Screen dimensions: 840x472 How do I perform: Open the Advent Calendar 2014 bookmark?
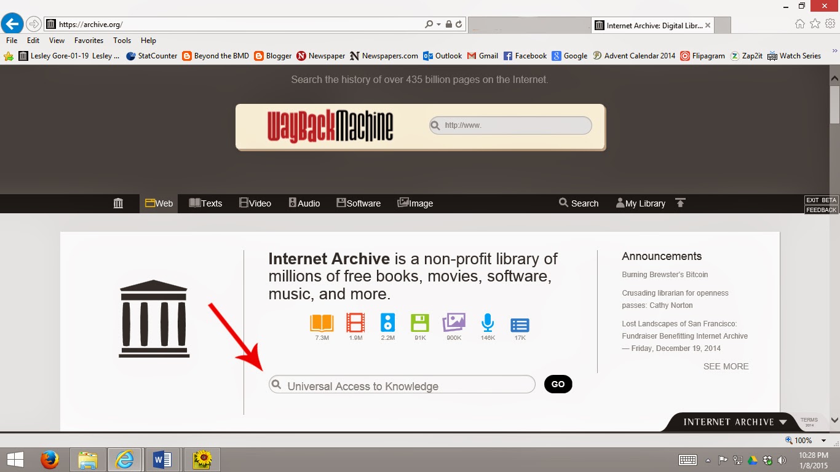click(634, 56)
